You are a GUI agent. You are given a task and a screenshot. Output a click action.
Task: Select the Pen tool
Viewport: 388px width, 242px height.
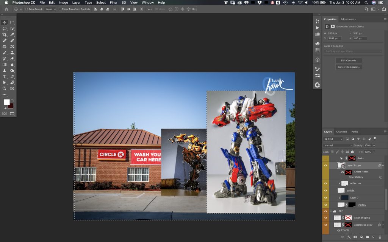12,76
